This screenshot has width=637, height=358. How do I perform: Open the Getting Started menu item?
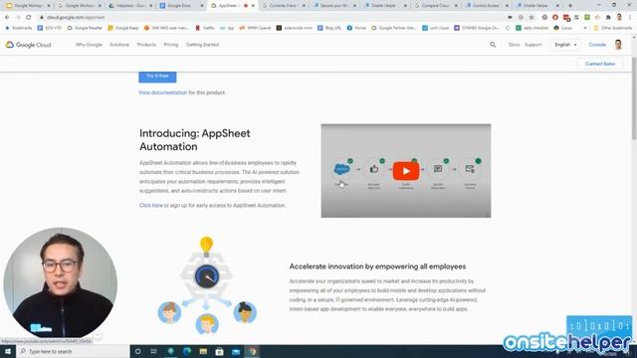point(202,45)
